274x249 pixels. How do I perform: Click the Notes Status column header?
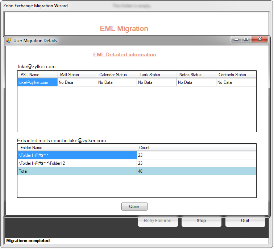click(196, 75)
